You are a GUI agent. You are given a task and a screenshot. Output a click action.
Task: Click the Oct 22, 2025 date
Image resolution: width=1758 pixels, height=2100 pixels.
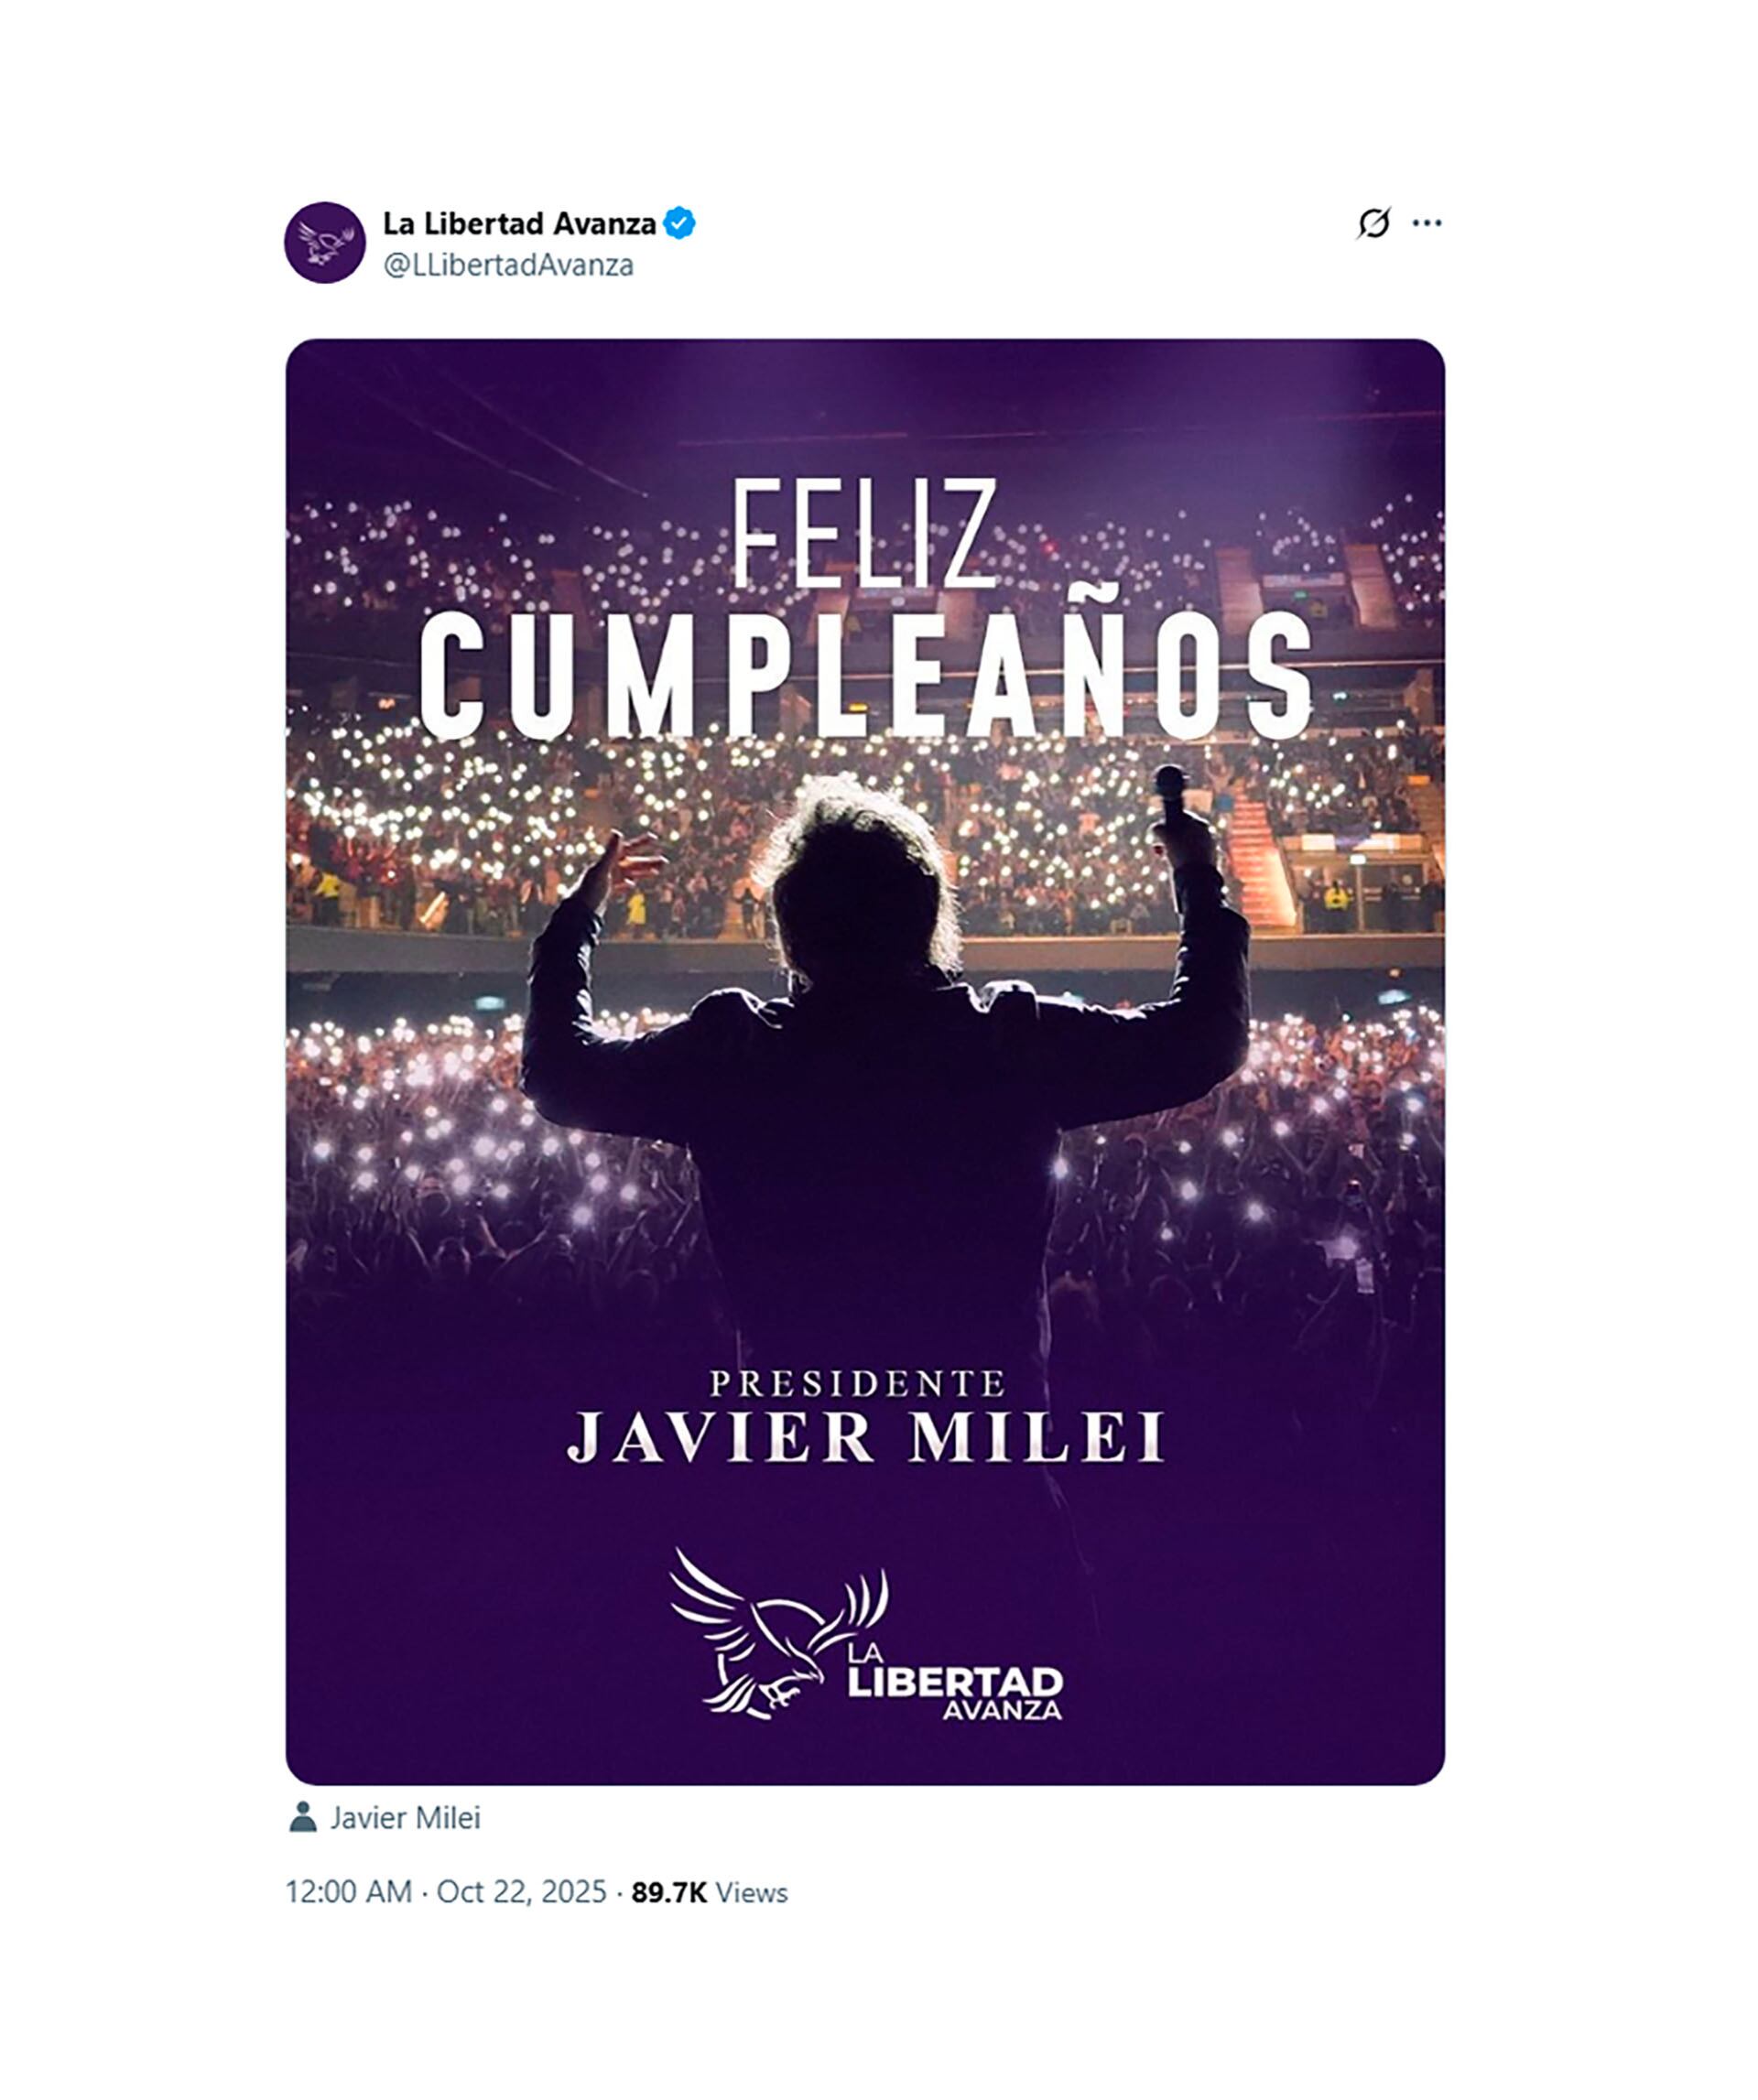pyautogui.click(x=521, y=1892)
